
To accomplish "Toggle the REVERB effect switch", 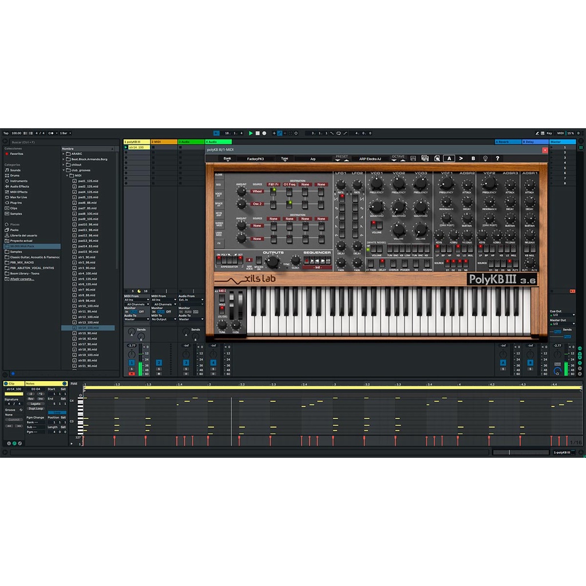I will (x=427, y=263).
